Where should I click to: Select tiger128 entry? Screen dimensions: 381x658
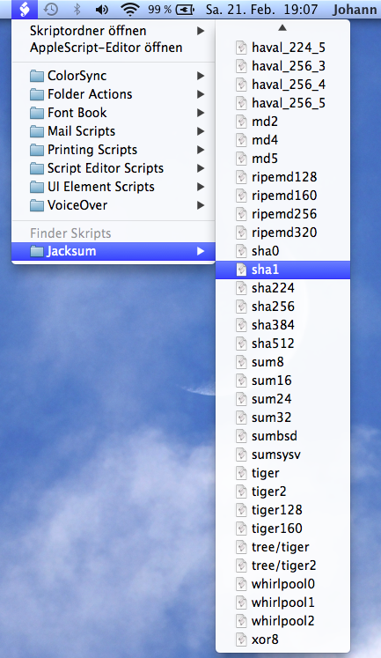point(283,510)
